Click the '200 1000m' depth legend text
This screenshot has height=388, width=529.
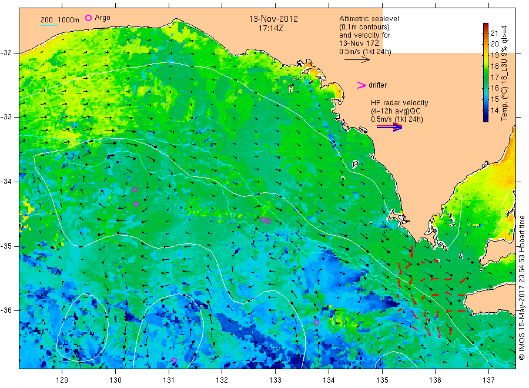60,19
